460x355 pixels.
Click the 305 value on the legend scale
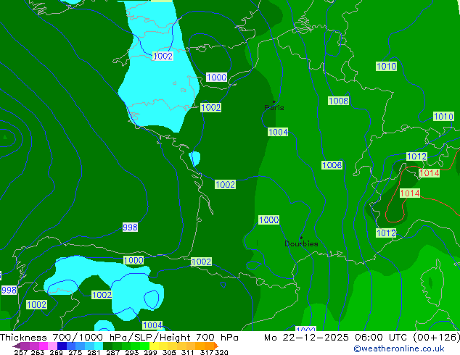pyautogui.click(x=169, y=352)
